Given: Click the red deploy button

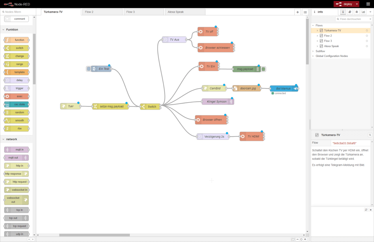Looking at the screenshot, I should (x=344, y=4).
